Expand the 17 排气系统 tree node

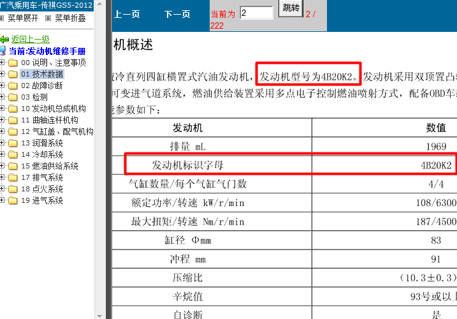click(2, 177)
